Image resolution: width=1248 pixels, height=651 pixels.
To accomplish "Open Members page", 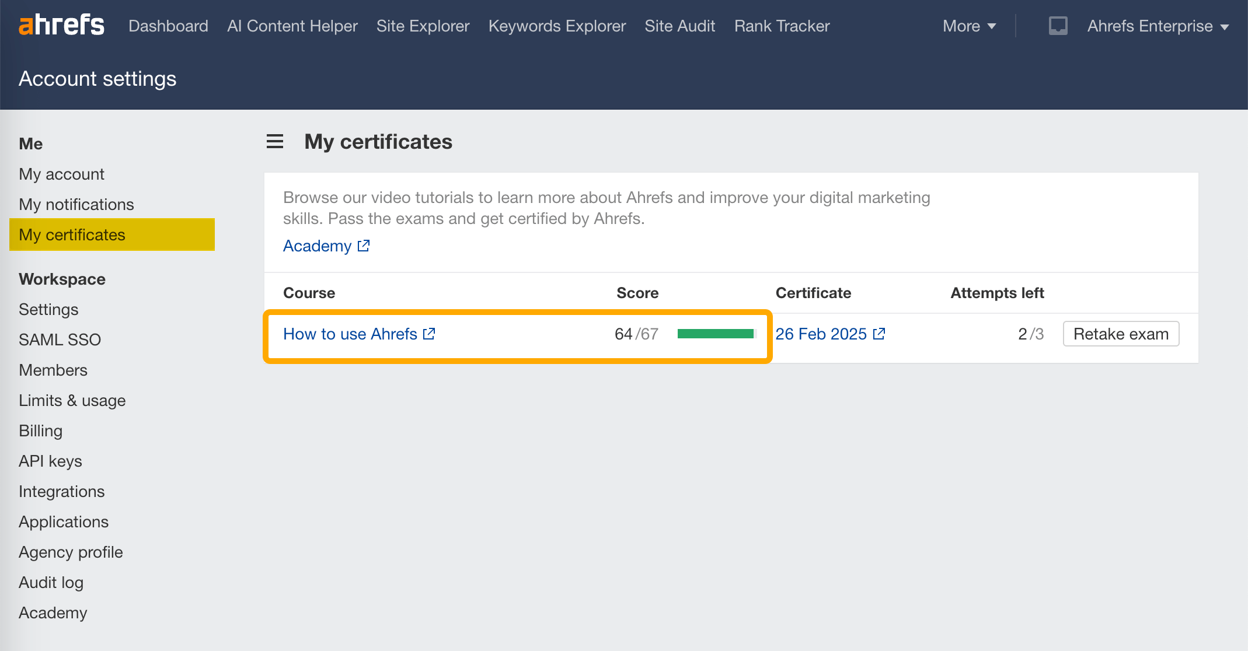I will [x=53, y=370].
